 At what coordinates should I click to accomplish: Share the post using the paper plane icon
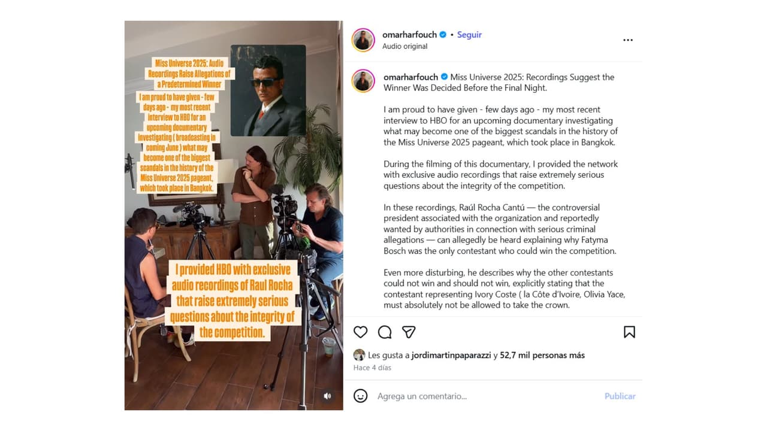point(409,332)
